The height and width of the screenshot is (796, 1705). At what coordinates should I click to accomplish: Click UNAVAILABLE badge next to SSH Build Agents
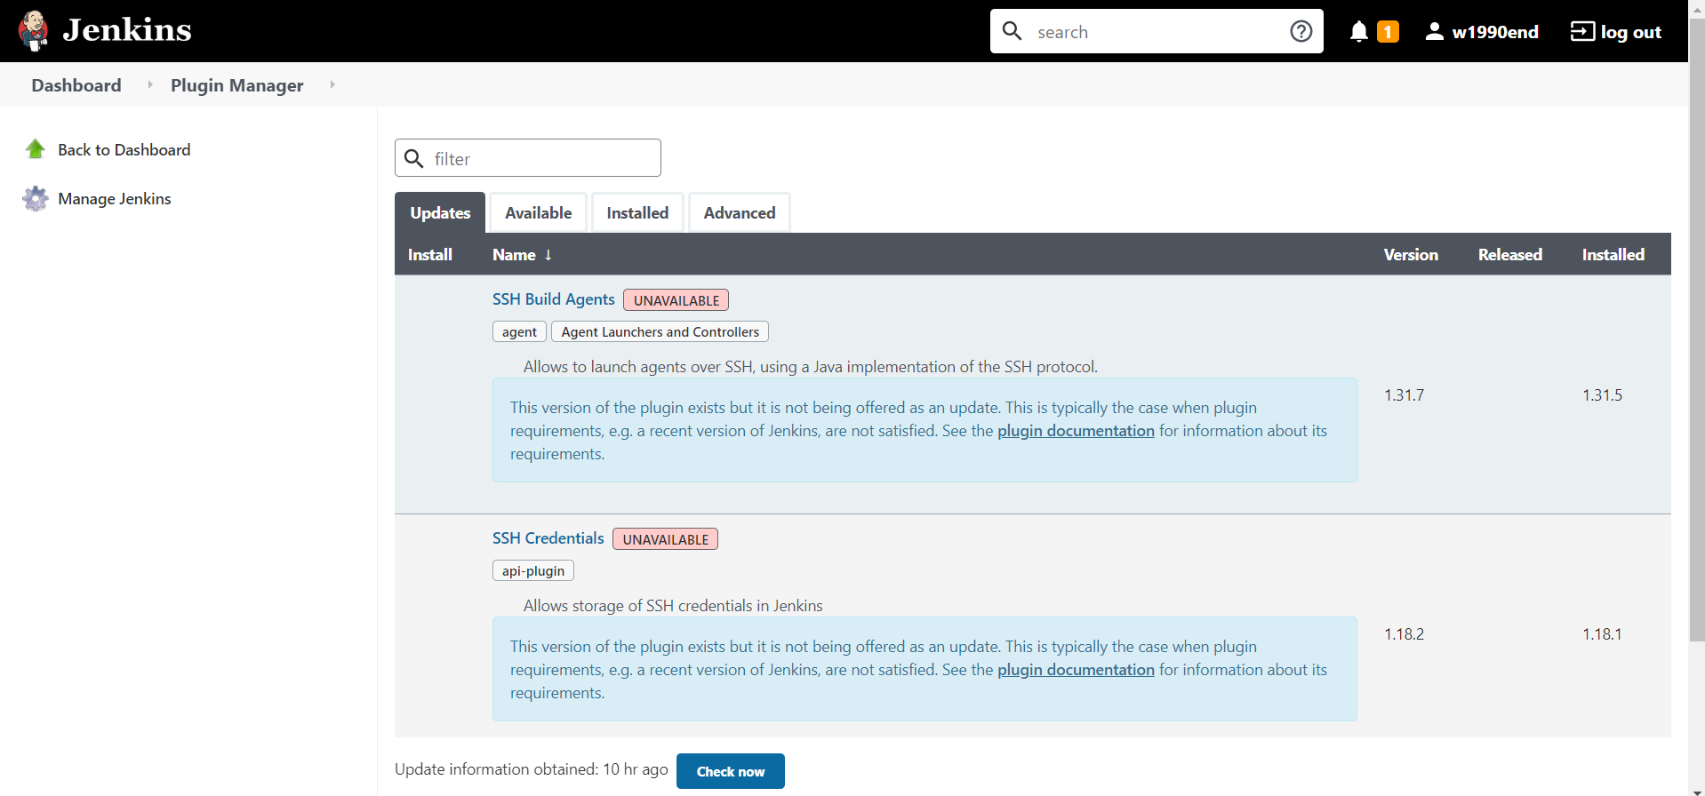(676, 300)
